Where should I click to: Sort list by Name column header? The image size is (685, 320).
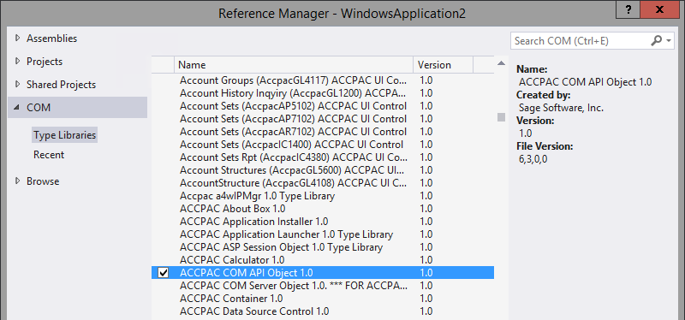pyautogui.click(x=294, y=65)
